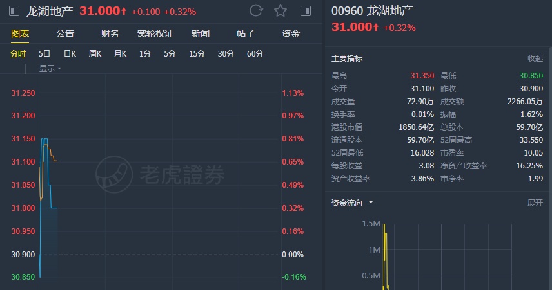
Task: Select the 1分 chart interval
Action: [x=145, y=54]
